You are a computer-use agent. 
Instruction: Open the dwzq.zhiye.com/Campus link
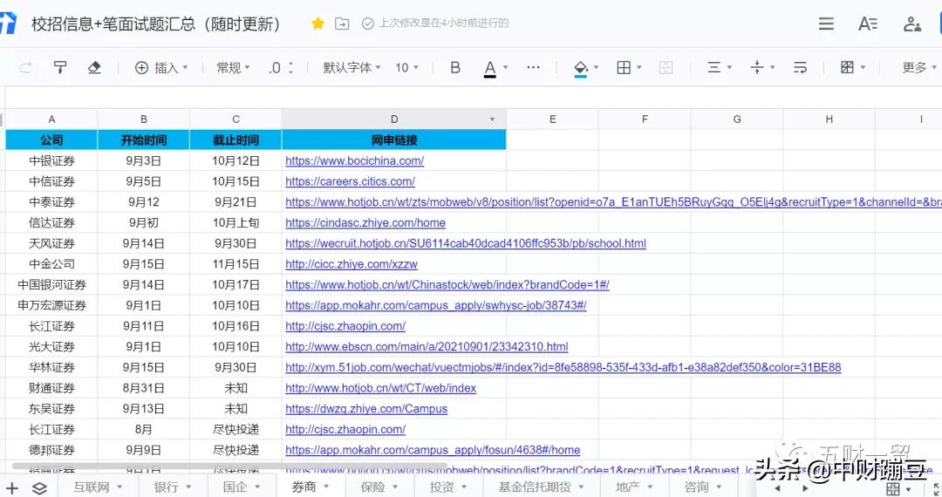(x=366, y=409)
